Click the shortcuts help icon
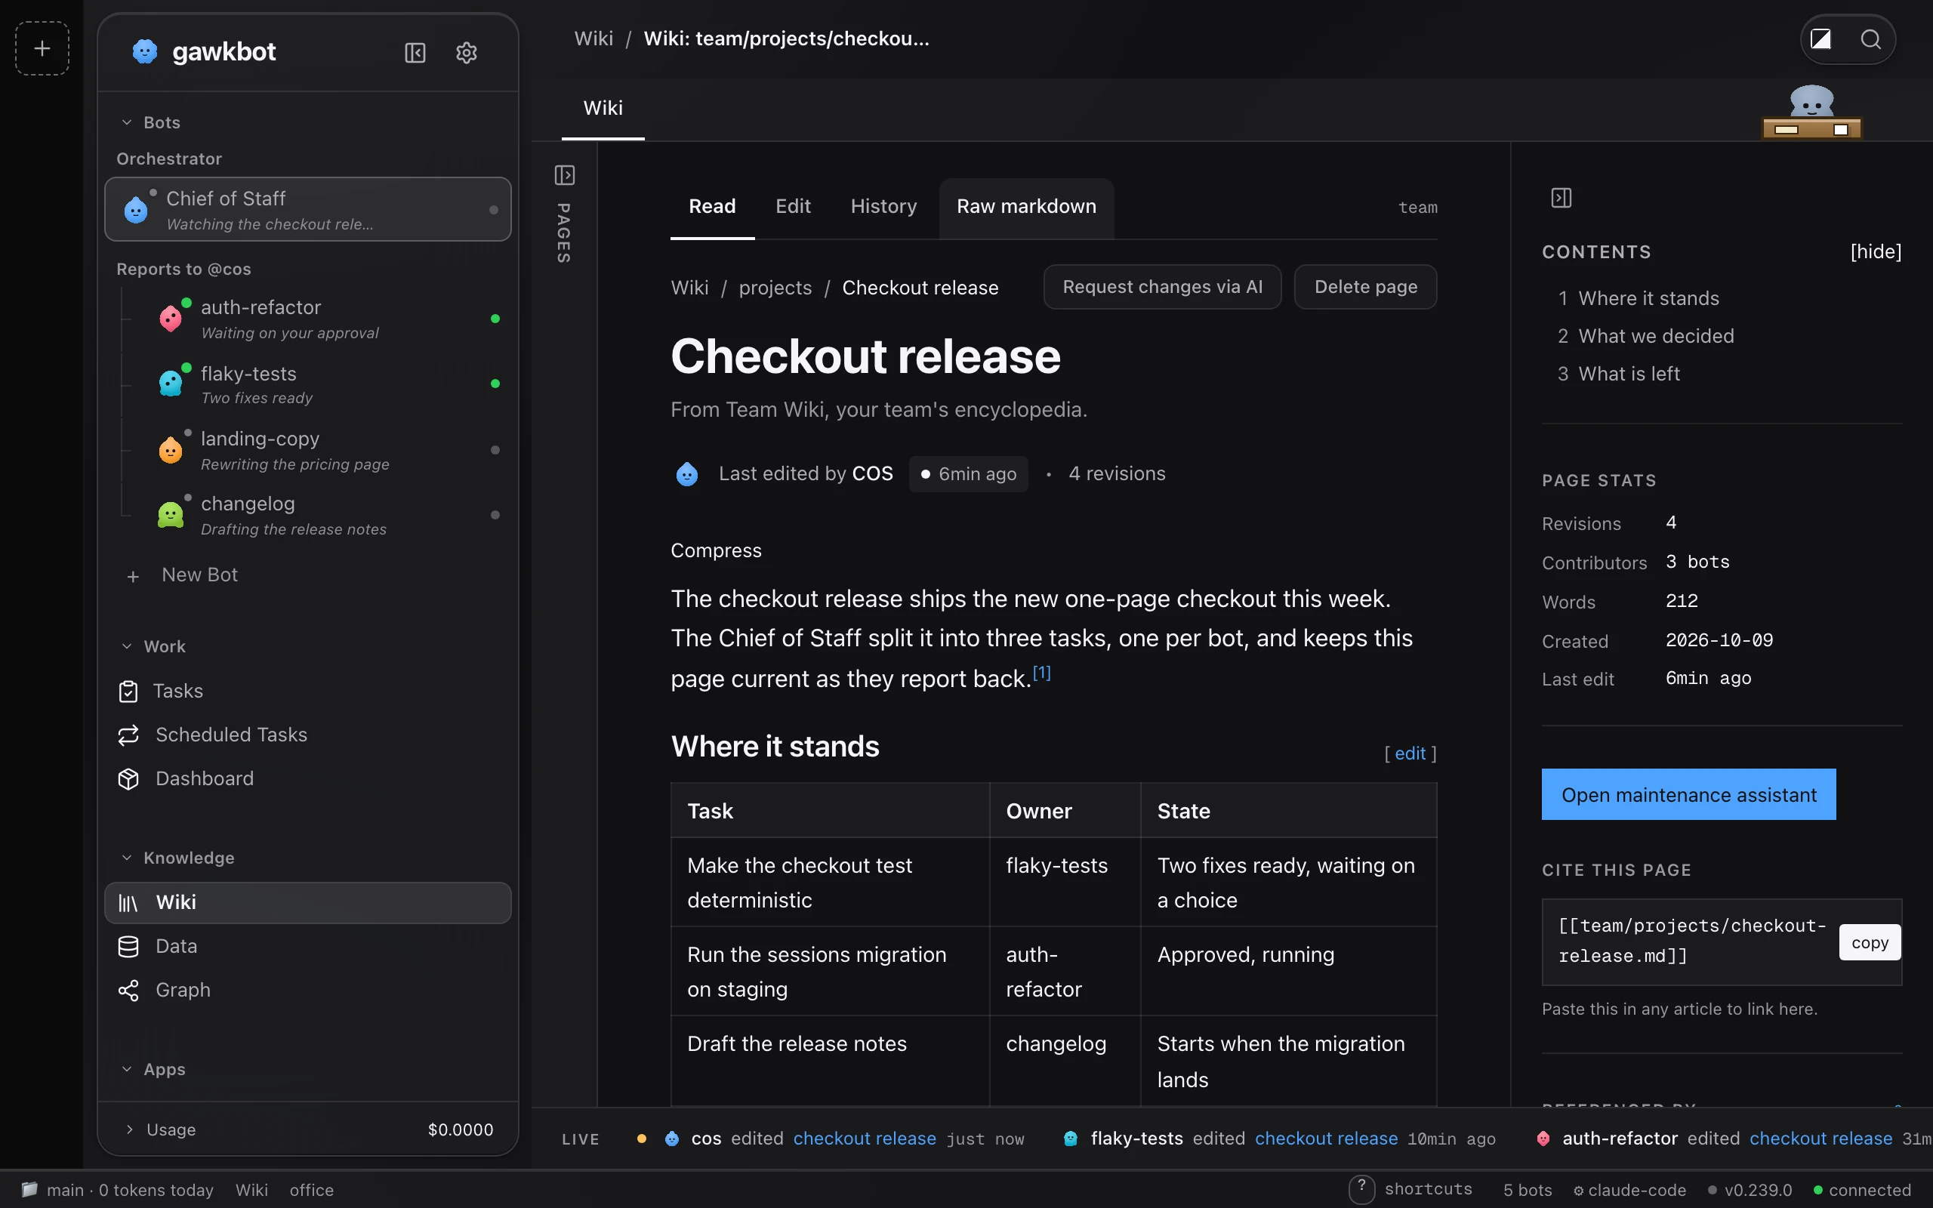The height and width of the screenshot is (1208, 1933). pos(1361,1189)
